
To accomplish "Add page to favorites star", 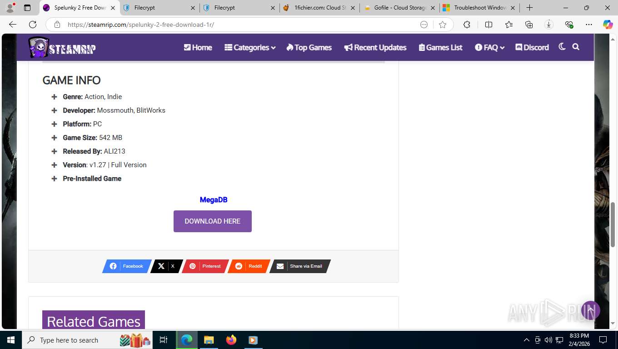I will coord(443,25).
